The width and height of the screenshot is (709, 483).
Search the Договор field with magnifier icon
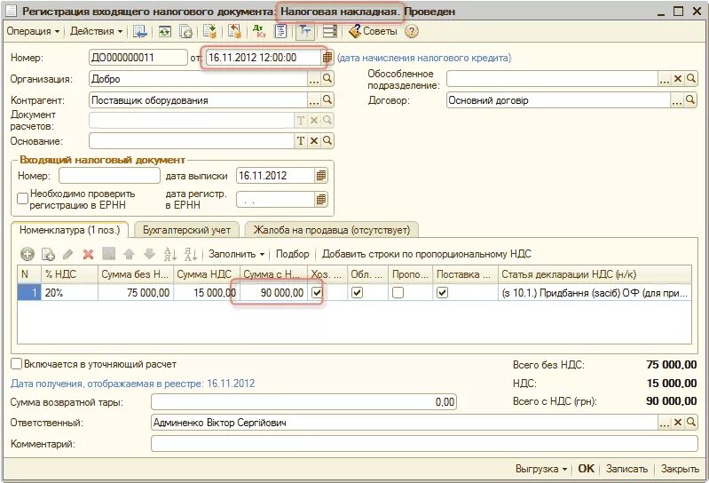click(x=690, y=100)
